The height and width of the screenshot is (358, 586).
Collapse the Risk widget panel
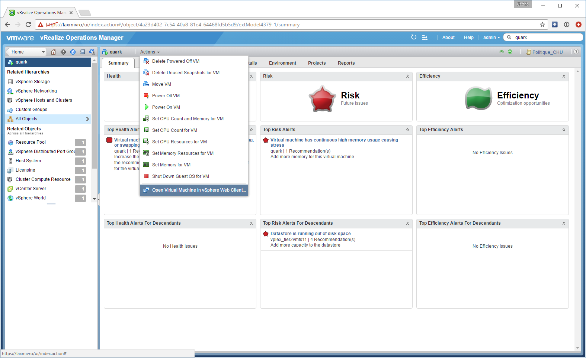[x=407, y=76]
